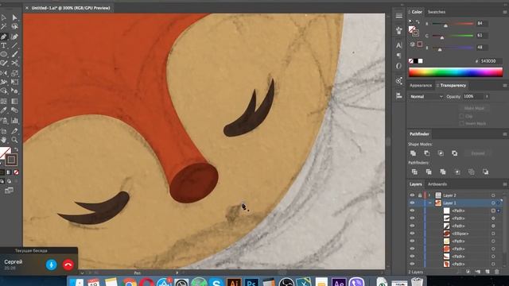Click the Merge pathfinder icon
This screenshot has height=286, width=509.
pyautogui.click(x=443, y=172)
